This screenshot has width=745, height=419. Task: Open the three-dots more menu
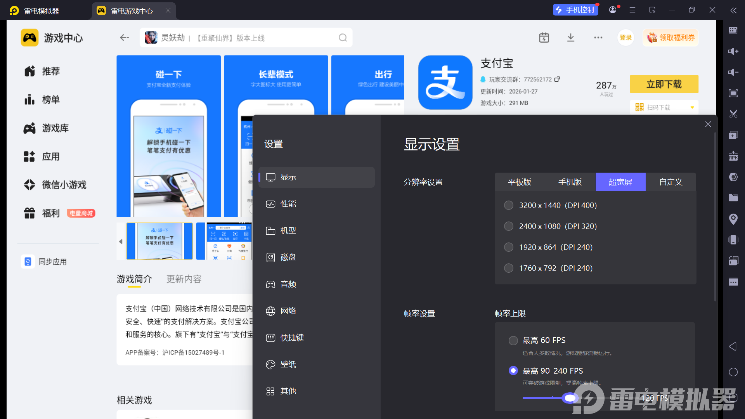click(x=598, y=38)
